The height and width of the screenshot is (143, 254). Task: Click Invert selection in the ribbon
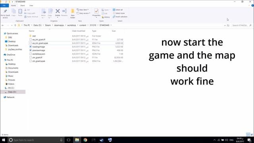point(120,17)
